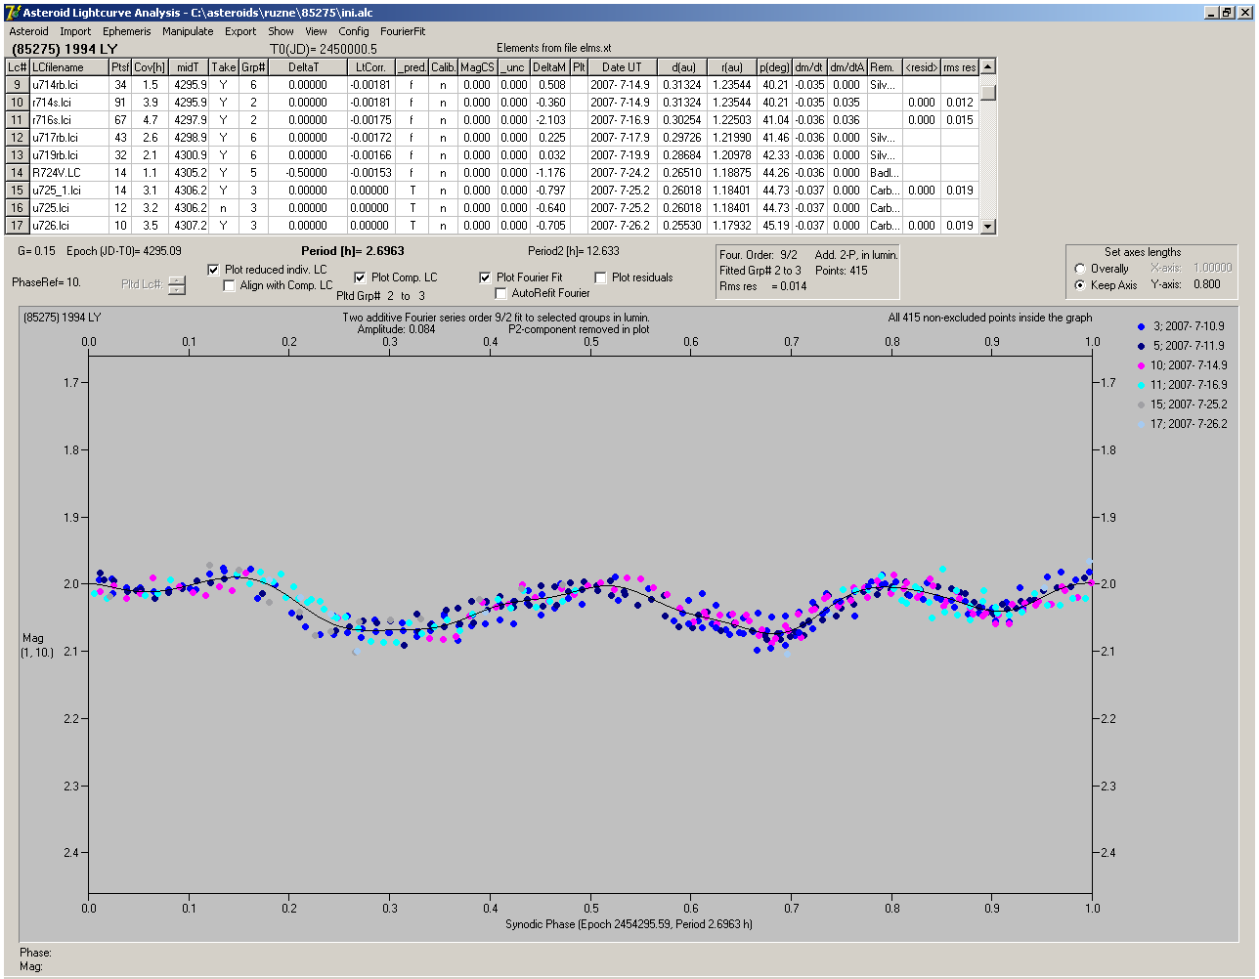Click the DeltaT column header
Screen dimensions: 1259x979
tap(308, 67)
